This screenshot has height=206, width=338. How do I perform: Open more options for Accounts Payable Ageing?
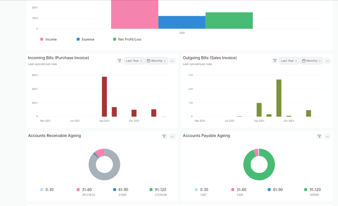click(327, 137)
